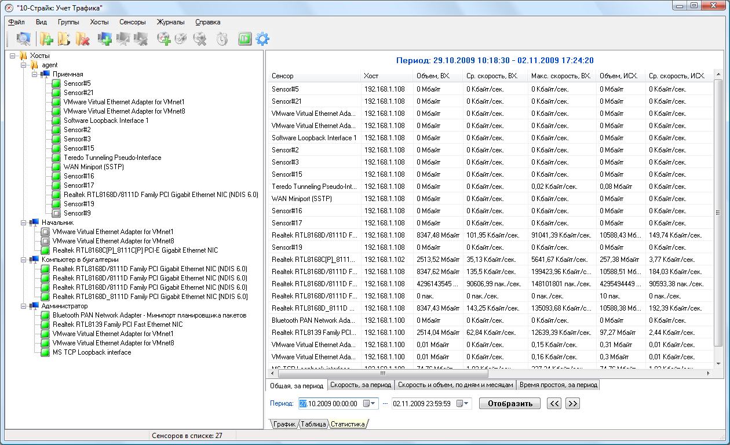730x445 pixels.
Task: Collapse the Администратор host node
Action: coord(24,306)
